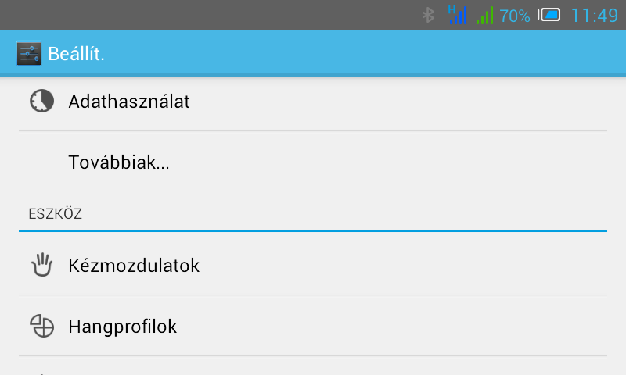Tap the ESZKÖZ section header
The height and width of the screenshot is (375, 626).
[55, 214]
